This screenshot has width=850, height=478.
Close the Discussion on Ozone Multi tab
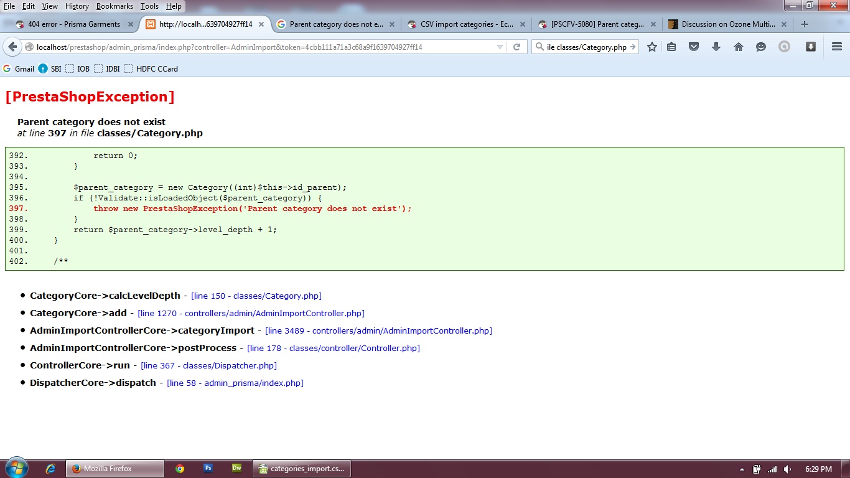783,24
